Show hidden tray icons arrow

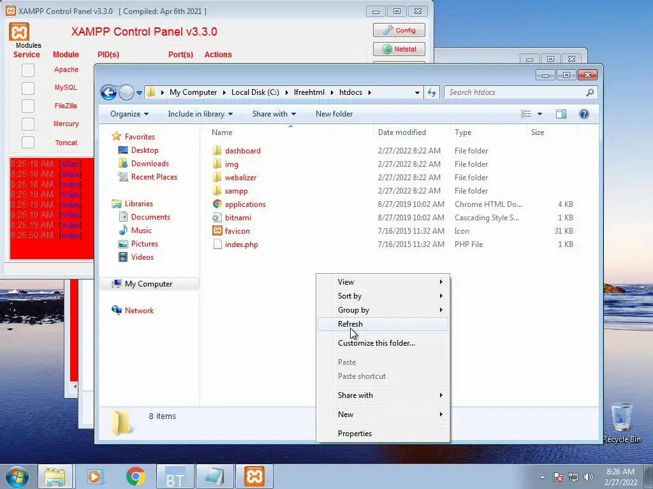[x=542, y=477]
